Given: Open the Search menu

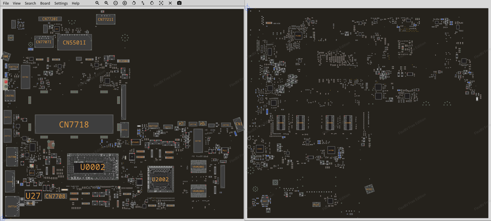Looking at the screenshot, I should click(x=30, y=3).
